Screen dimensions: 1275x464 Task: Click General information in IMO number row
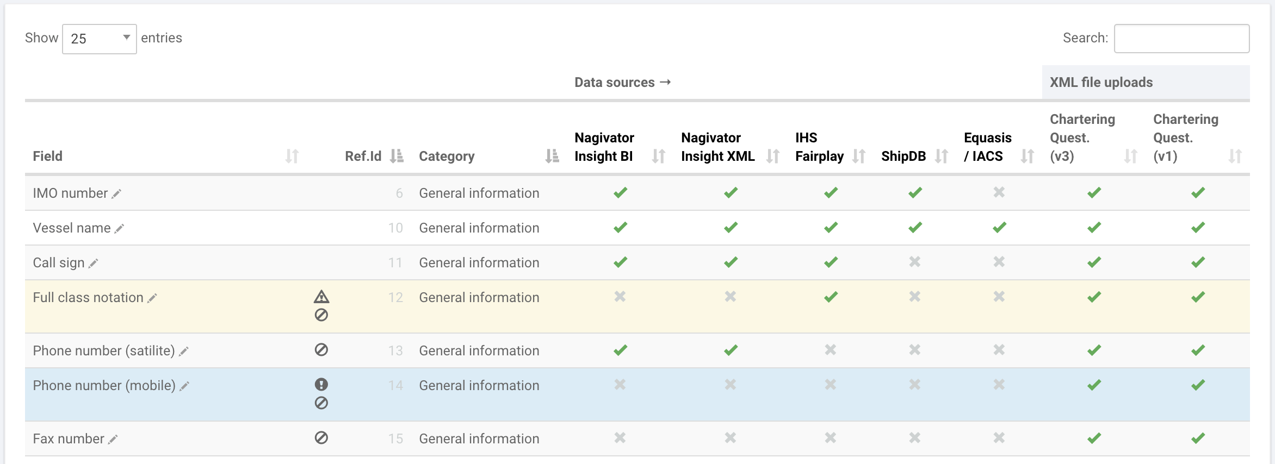[x=479, y=193]
